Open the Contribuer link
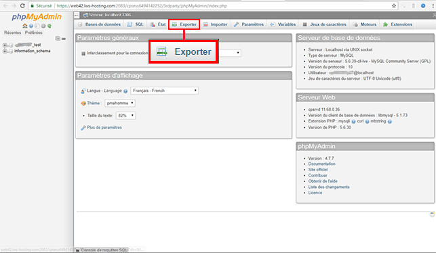Viewport: 436px width, 253px height. coord(317,176)
